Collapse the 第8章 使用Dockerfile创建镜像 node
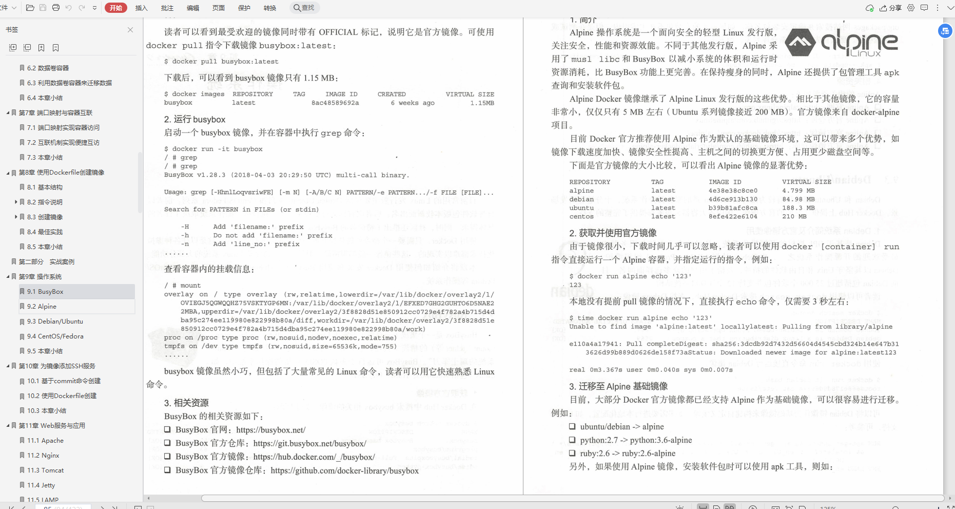Viewport: 955px width, 509px height. (x=8, y=172)
